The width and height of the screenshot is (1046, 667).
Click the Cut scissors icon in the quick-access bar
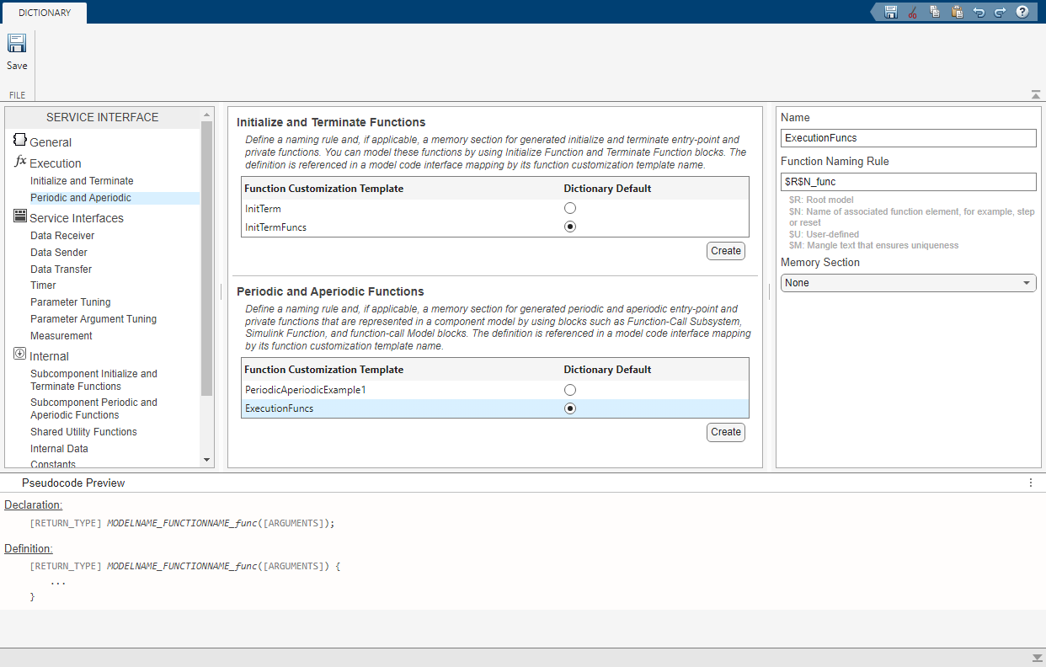912,12
